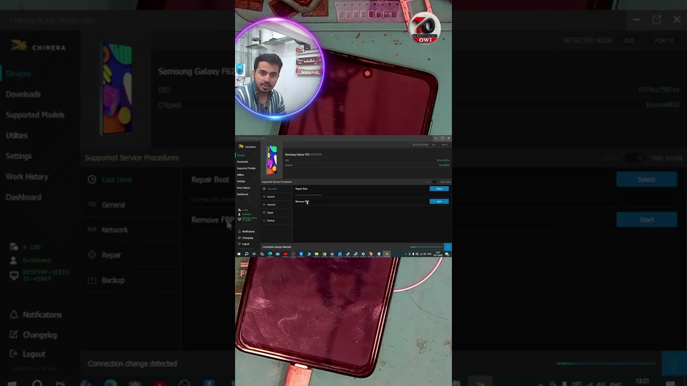Click the Chipset value Exynos9820
The height and width of the screenshot is (386, 687).
(444, 165)
